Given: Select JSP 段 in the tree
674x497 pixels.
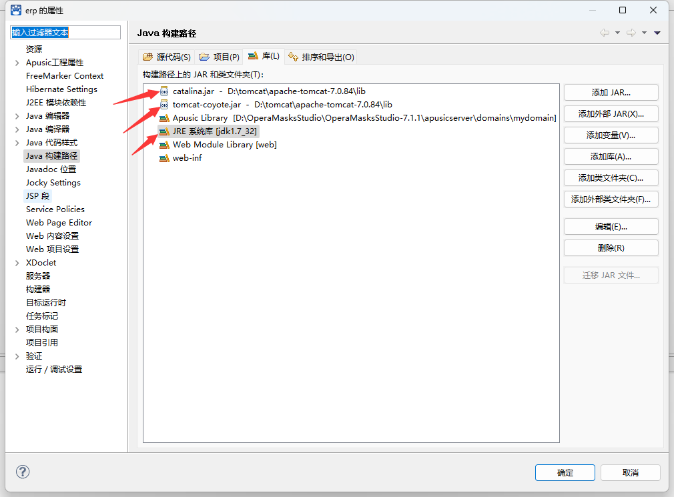Looking at the screenshot, I should [37, 196].
